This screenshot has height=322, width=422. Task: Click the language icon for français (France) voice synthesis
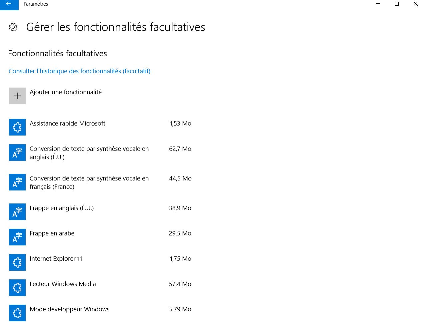17,182
